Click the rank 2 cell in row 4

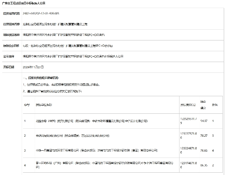(x=213, y=165)
